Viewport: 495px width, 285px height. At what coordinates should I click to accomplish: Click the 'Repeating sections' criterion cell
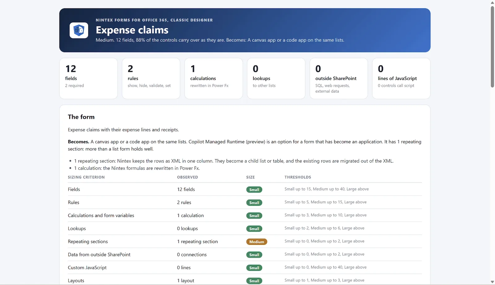88,241
